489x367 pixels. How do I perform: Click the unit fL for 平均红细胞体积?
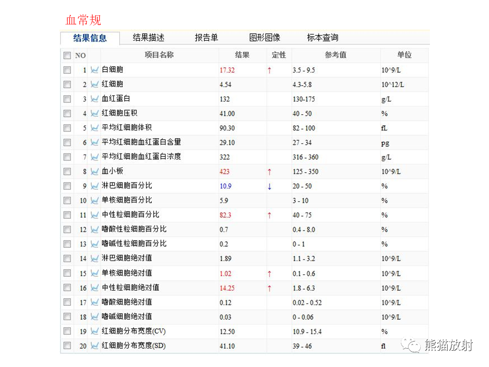coord(384,128)
